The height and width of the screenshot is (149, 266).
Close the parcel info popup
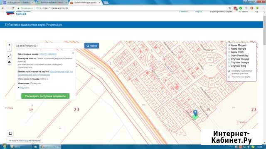coord(73,53)
